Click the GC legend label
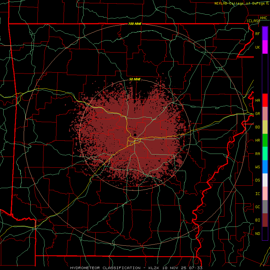Image resolution: width=270 pixels, height=270 pixels. pyautogui.click(x=258, y=207)
